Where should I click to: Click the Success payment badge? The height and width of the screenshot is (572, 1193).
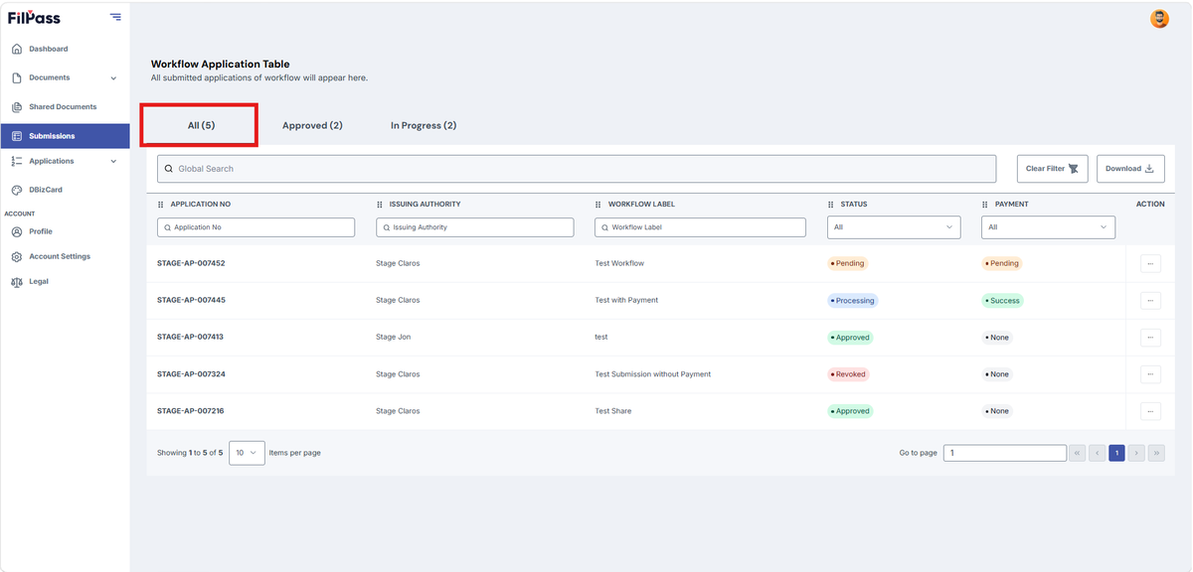click(x=1003, y=300)
